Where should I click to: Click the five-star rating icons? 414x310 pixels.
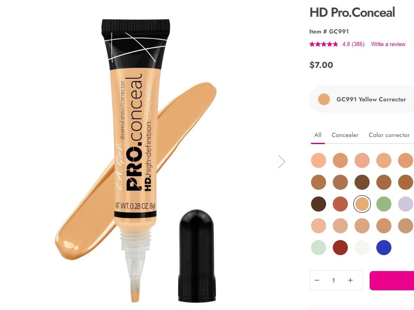pyautogui.click(x=324, y=44)
